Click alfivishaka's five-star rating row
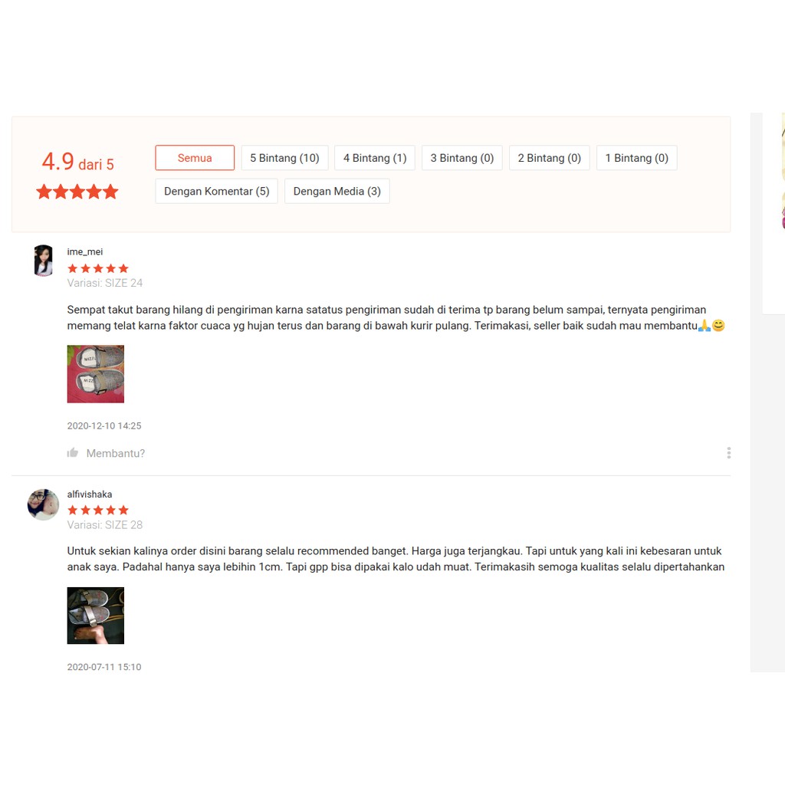The image size is (785, 785). click(x=98, y=510)
